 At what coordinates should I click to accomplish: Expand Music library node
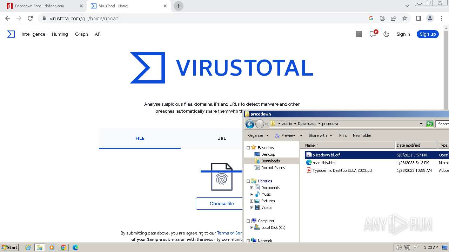(252, 194)
